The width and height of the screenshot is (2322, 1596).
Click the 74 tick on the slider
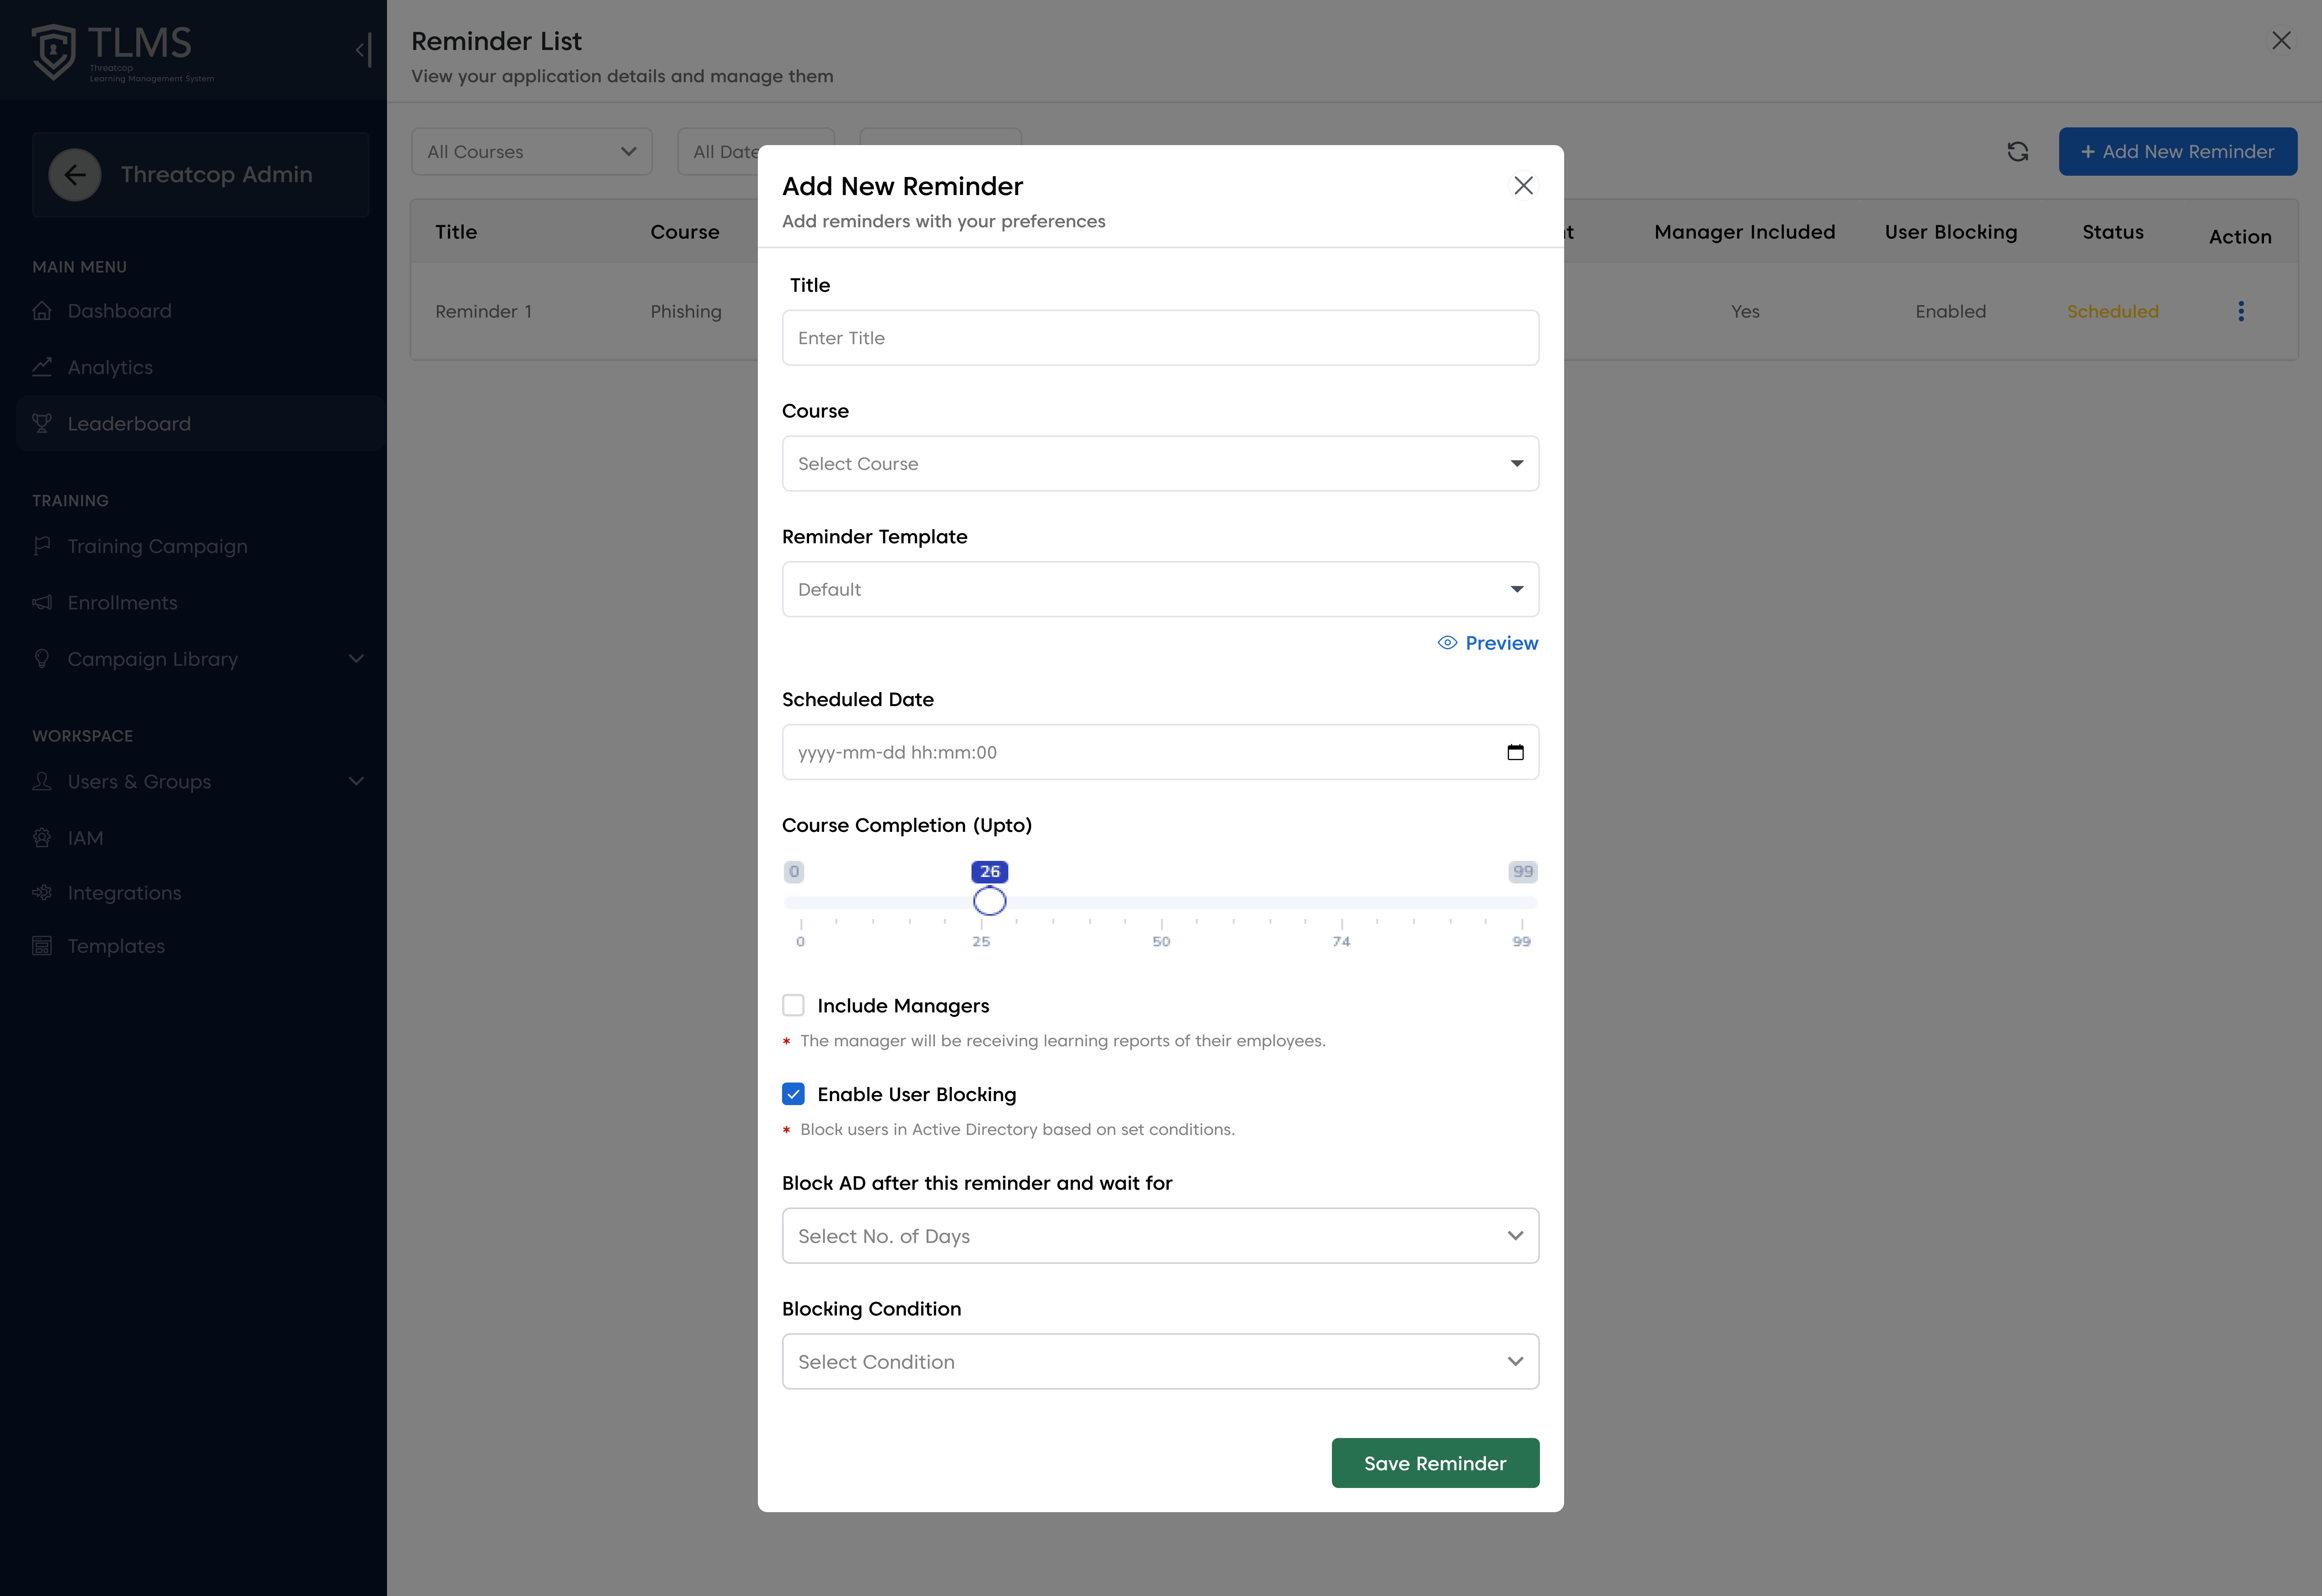pos(1341,941)
